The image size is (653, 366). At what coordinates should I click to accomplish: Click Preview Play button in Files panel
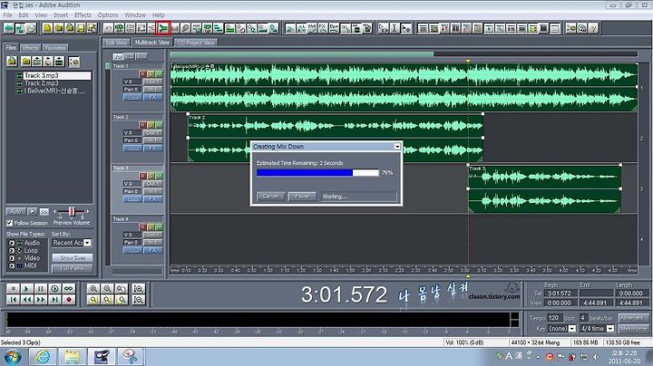[x=32, y=212]
